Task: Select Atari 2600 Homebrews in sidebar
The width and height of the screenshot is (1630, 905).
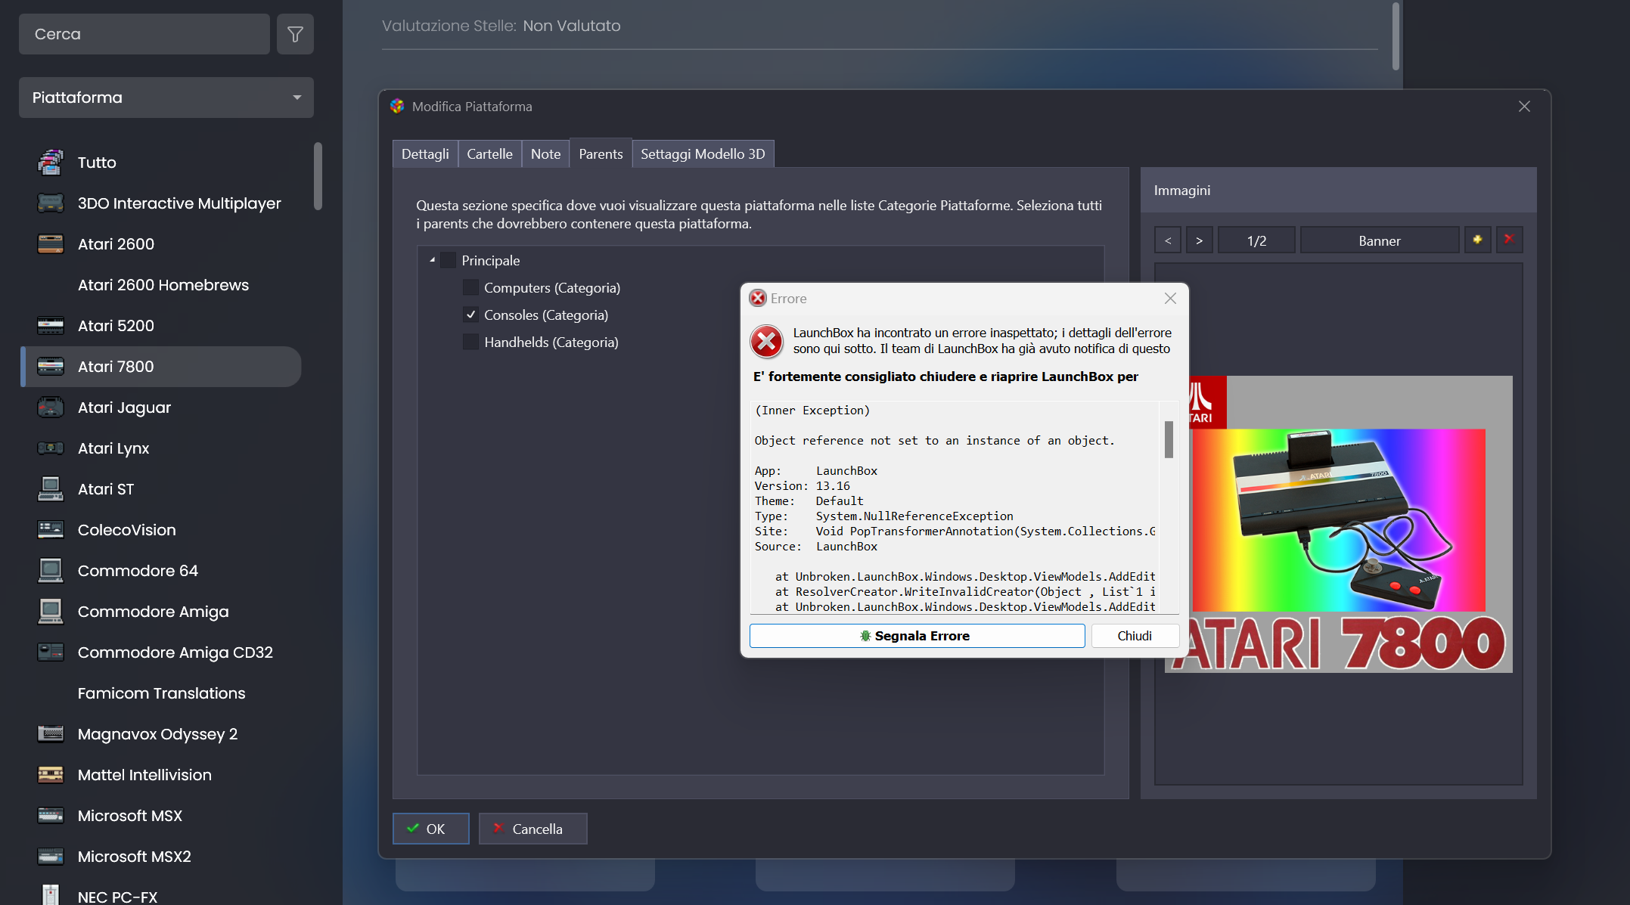Action: click(x=163, y=285)
